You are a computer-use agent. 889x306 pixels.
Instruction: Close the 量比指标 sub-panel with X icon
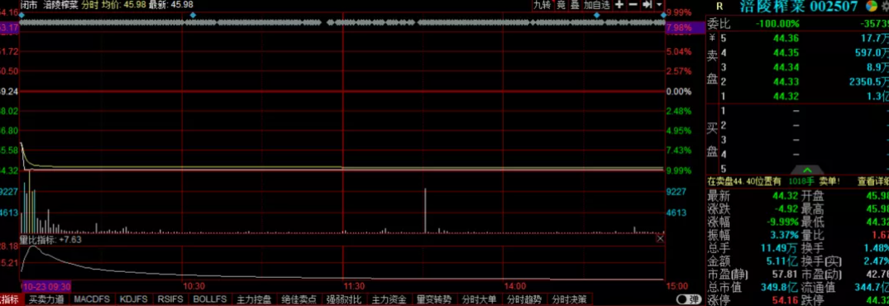coord(660,239)
